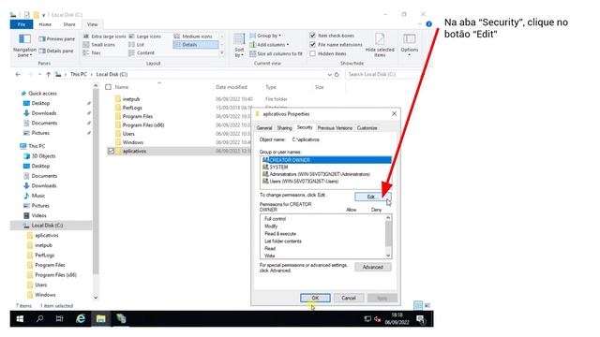Select the Details layout
This screenshot has height=337, width=600.
tap(195, 45)
